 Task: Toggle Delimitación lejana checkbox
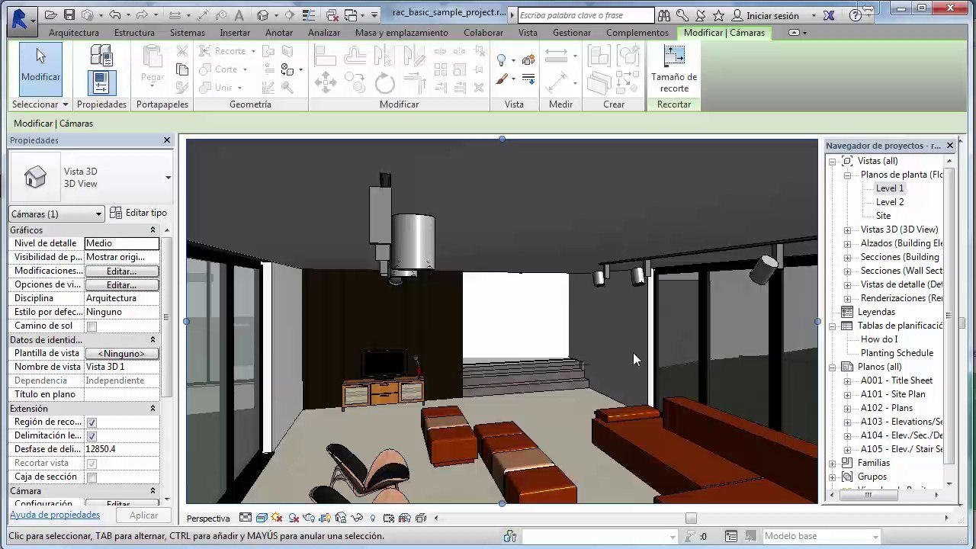click(91, 436)
